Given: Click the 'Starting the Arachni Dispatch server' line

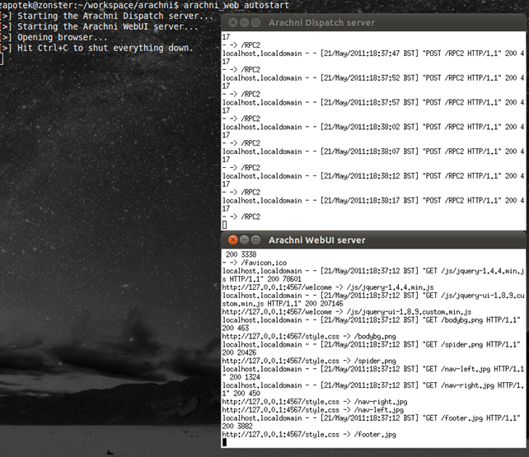Looking at the screenshot, I should tap(115, 16).
